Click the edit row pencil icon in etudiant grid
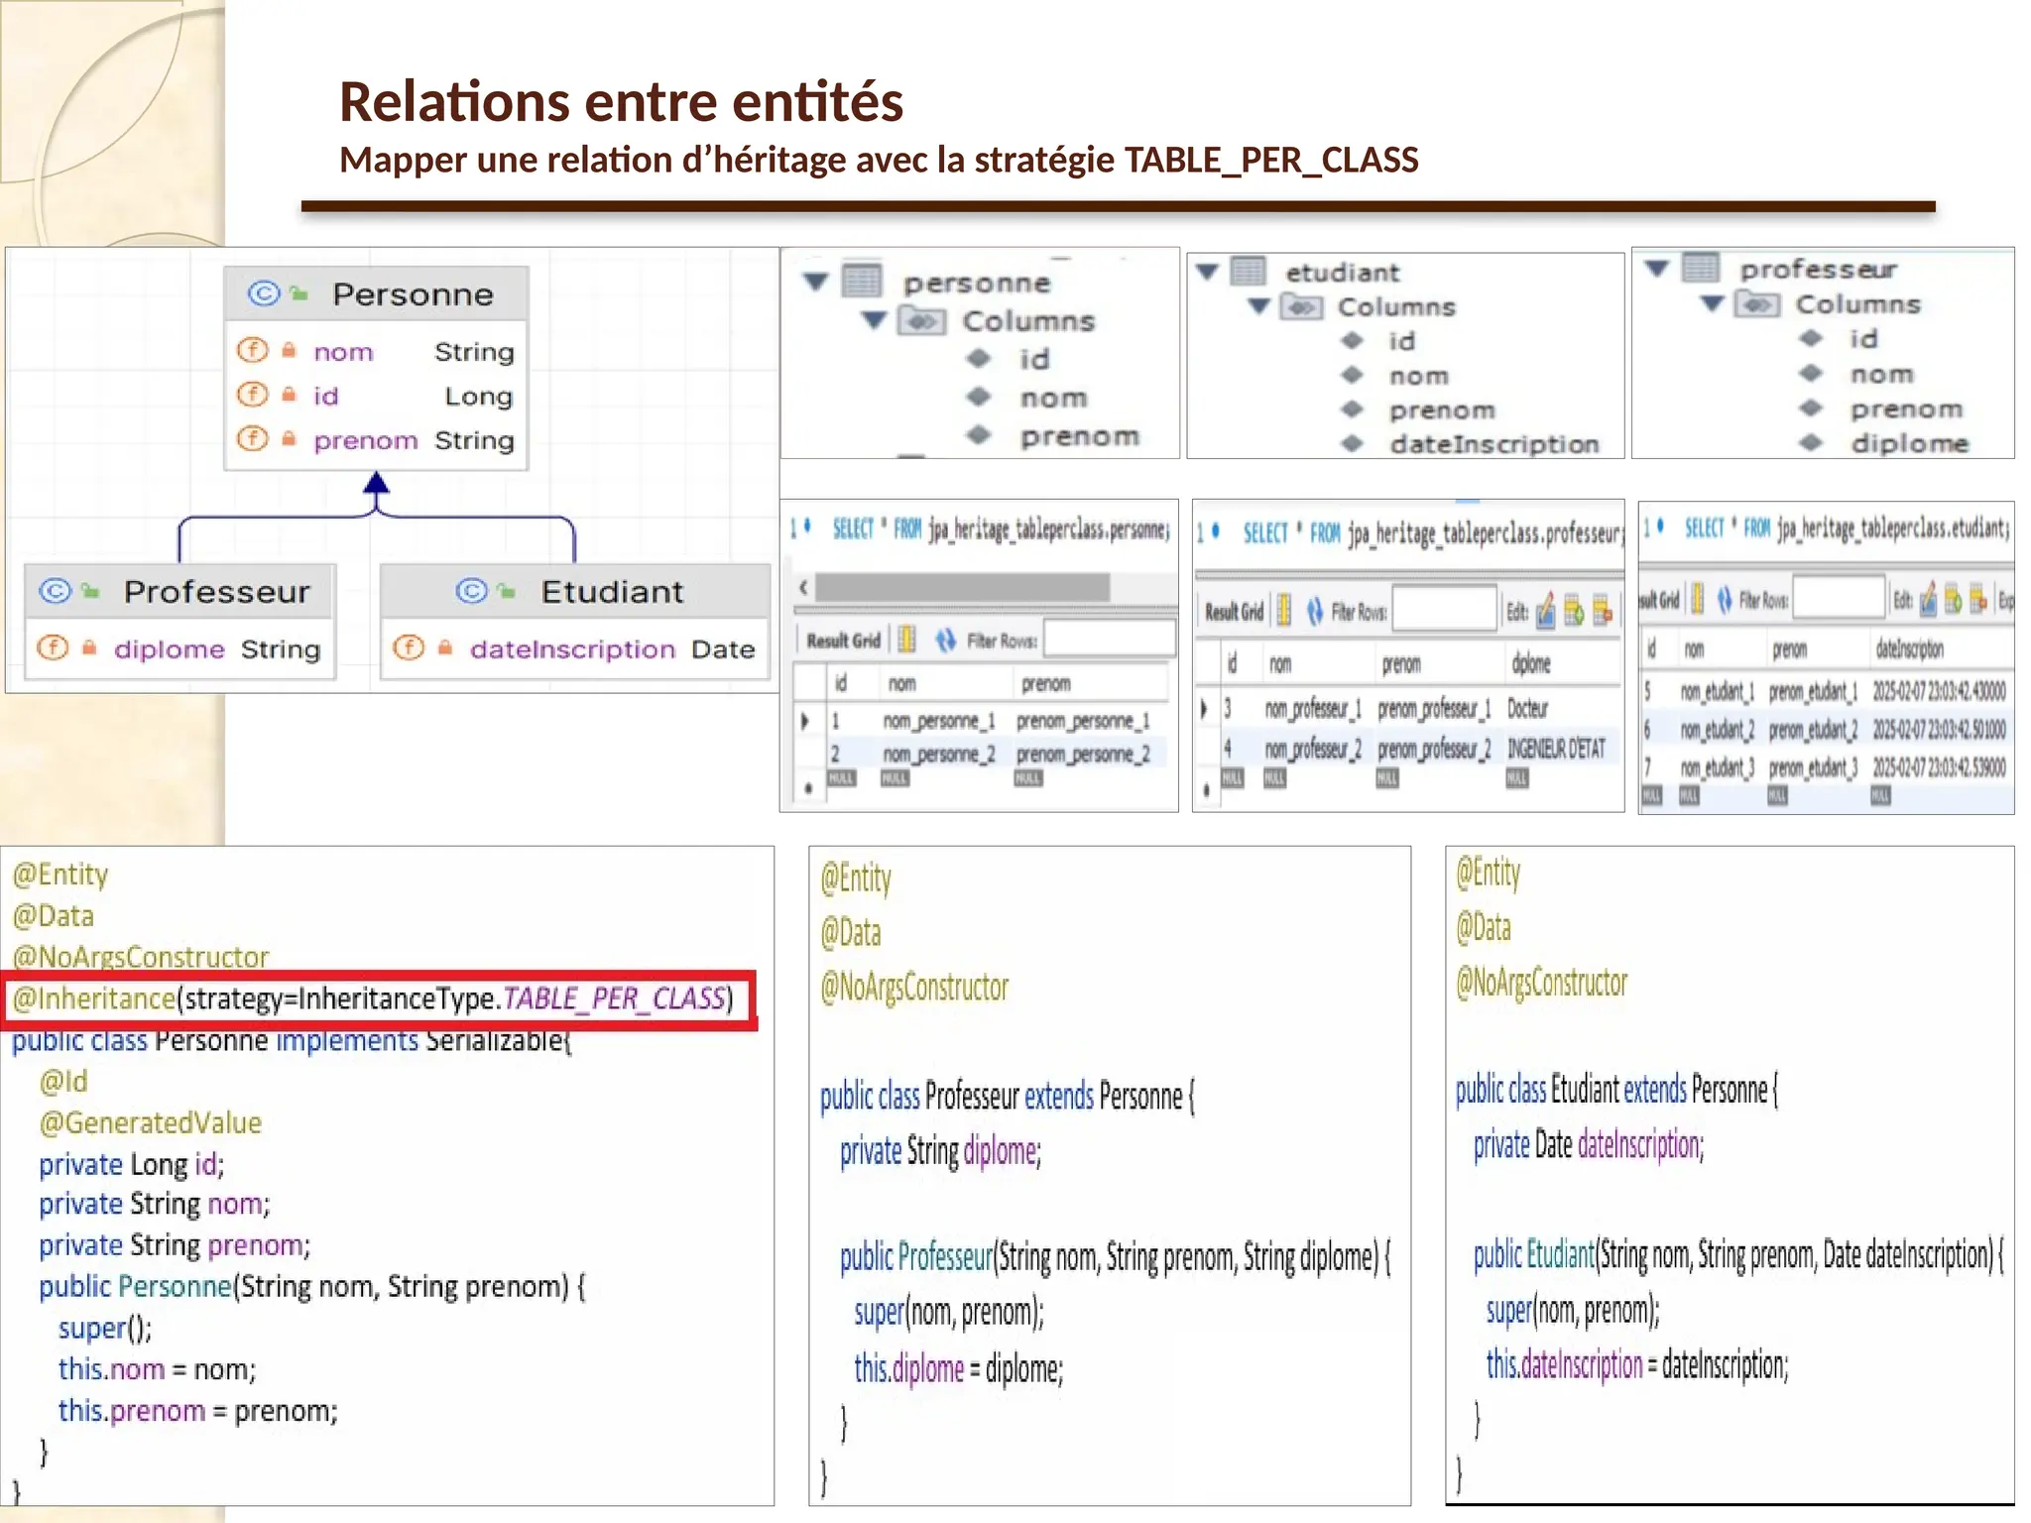Screen dimensions: 2031x1523 (x=1928, y=599)
